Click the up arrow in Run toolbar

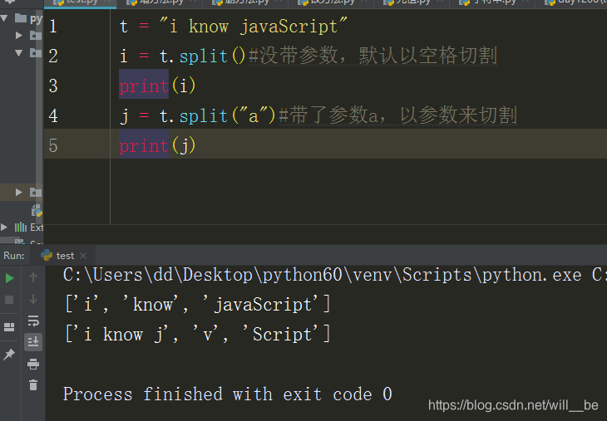[33, 277]
